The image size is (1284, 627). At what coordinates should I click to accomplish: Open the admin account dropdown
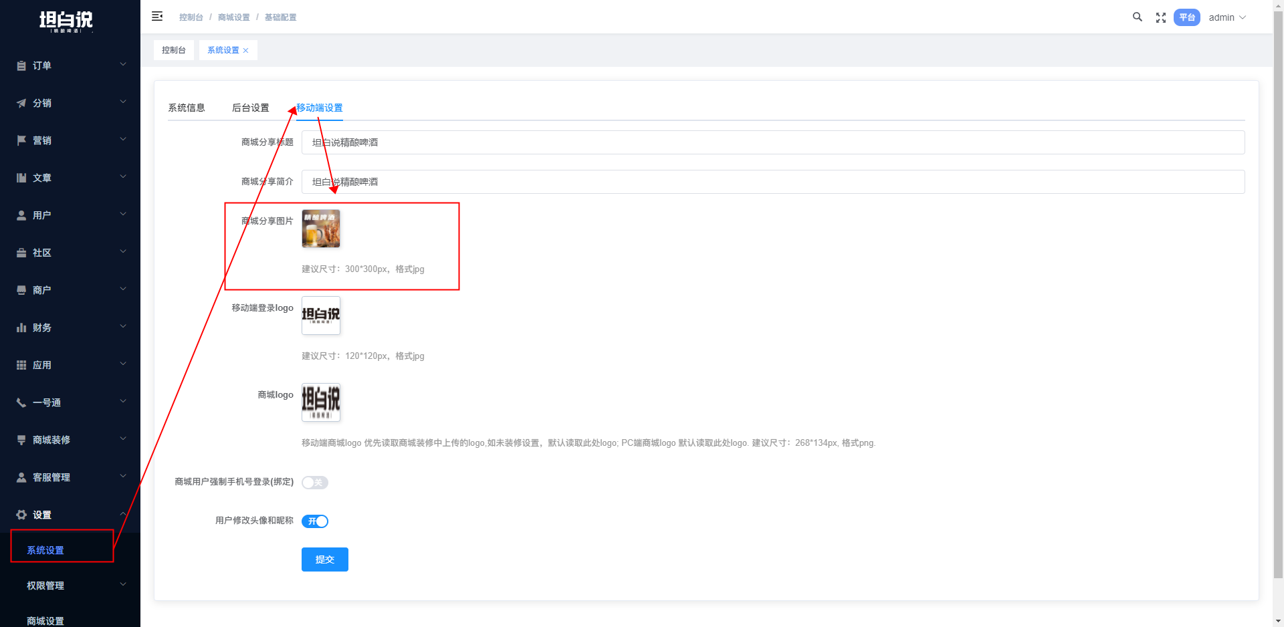(1227, 17)
